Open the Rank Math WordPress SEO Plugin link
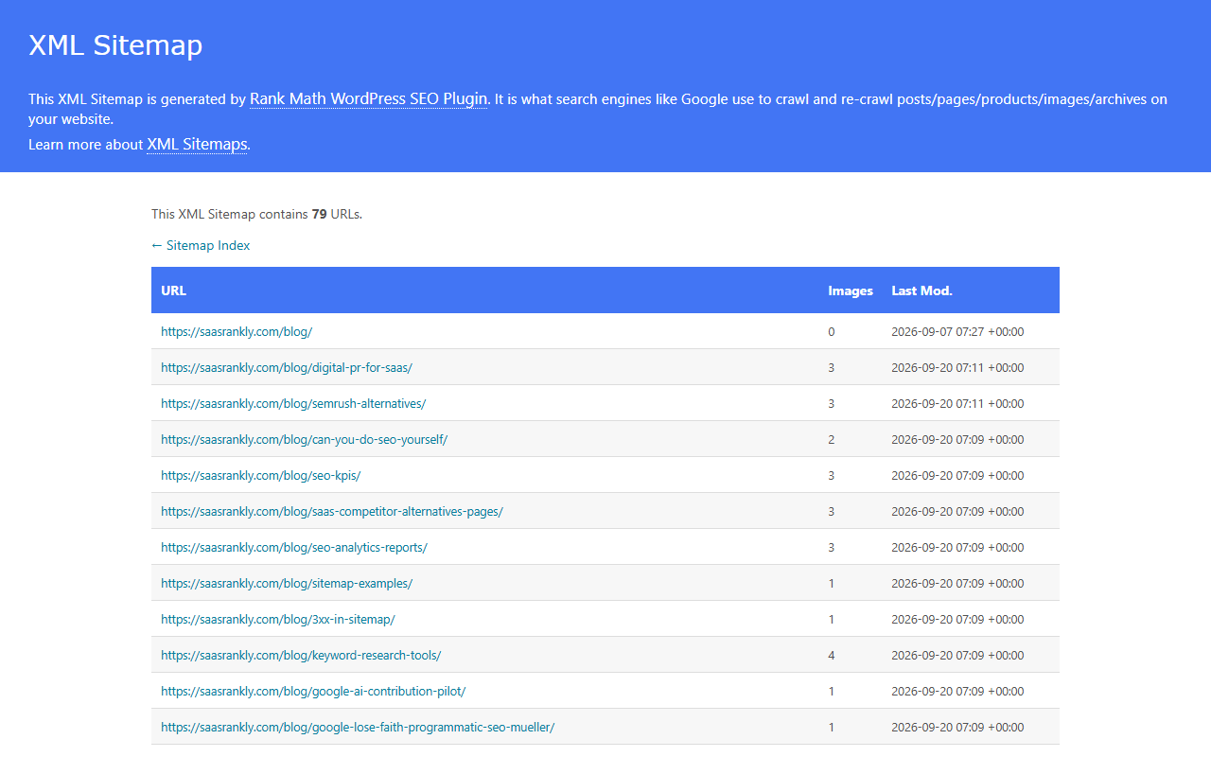 369,98
